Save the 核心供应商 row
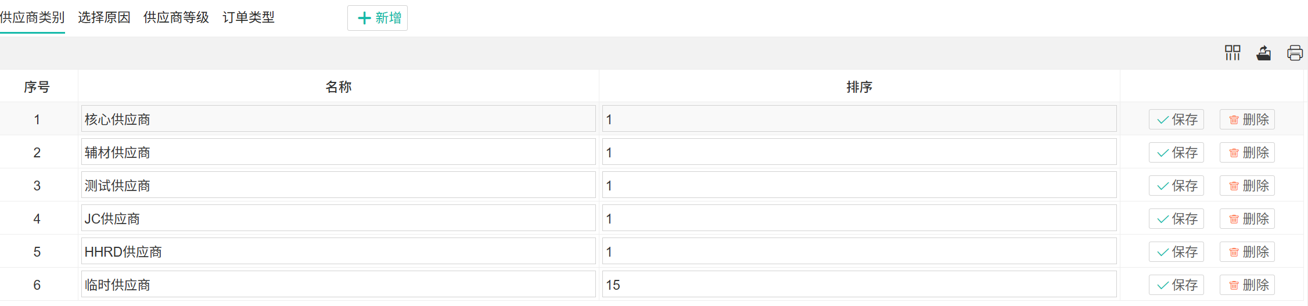Image resolution: width=1308 pixels, height=306 pixels. [1176, 120]
